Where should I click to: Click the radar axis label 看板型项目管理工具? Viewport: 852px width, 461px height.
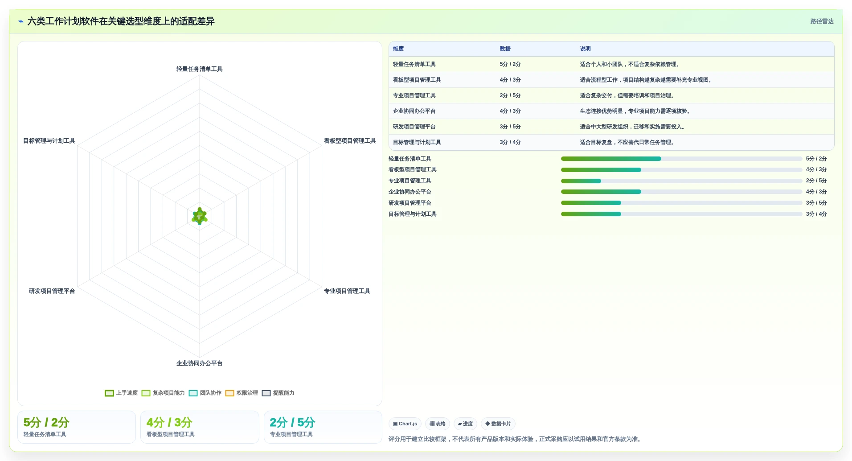(350, 141)
